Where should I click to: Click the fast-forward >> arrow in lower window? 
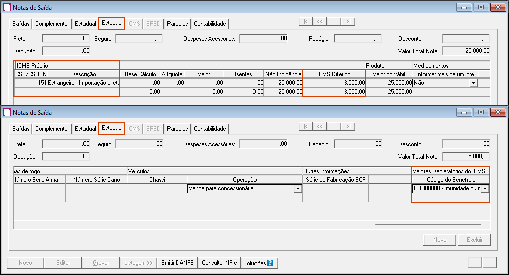coord(333,126)
